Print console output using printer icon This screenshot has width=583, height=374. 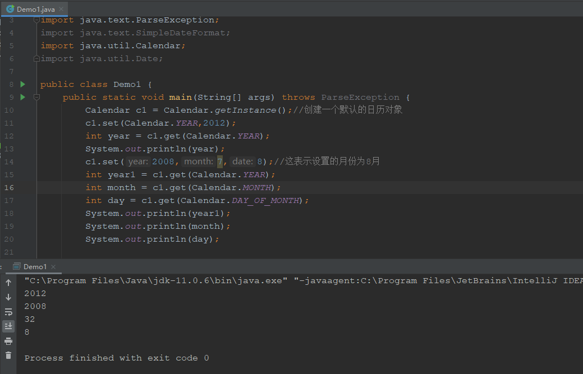(x=8, y=340)
